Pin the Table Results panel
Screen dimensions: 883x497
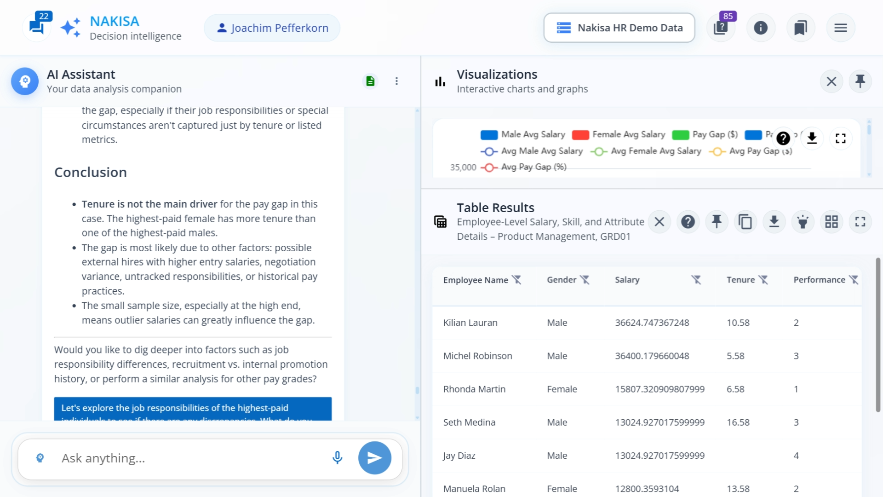[717, 221]
